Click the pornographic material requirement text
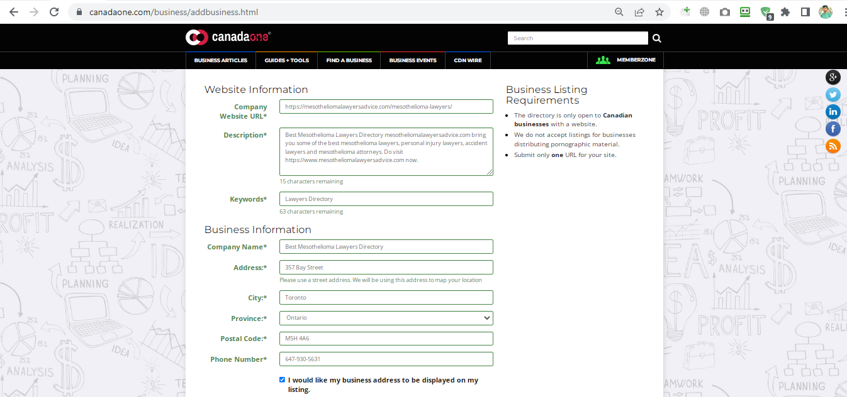Viewport: 847px width, 397px height. coord(575,139)
